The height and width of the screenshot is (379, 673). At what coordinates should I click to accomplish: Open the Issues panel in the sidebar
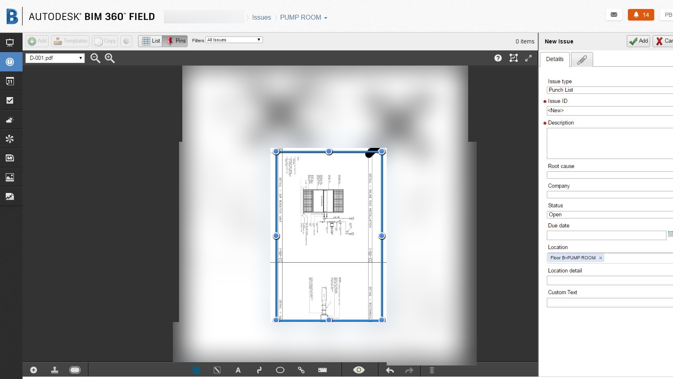[10, 62]
